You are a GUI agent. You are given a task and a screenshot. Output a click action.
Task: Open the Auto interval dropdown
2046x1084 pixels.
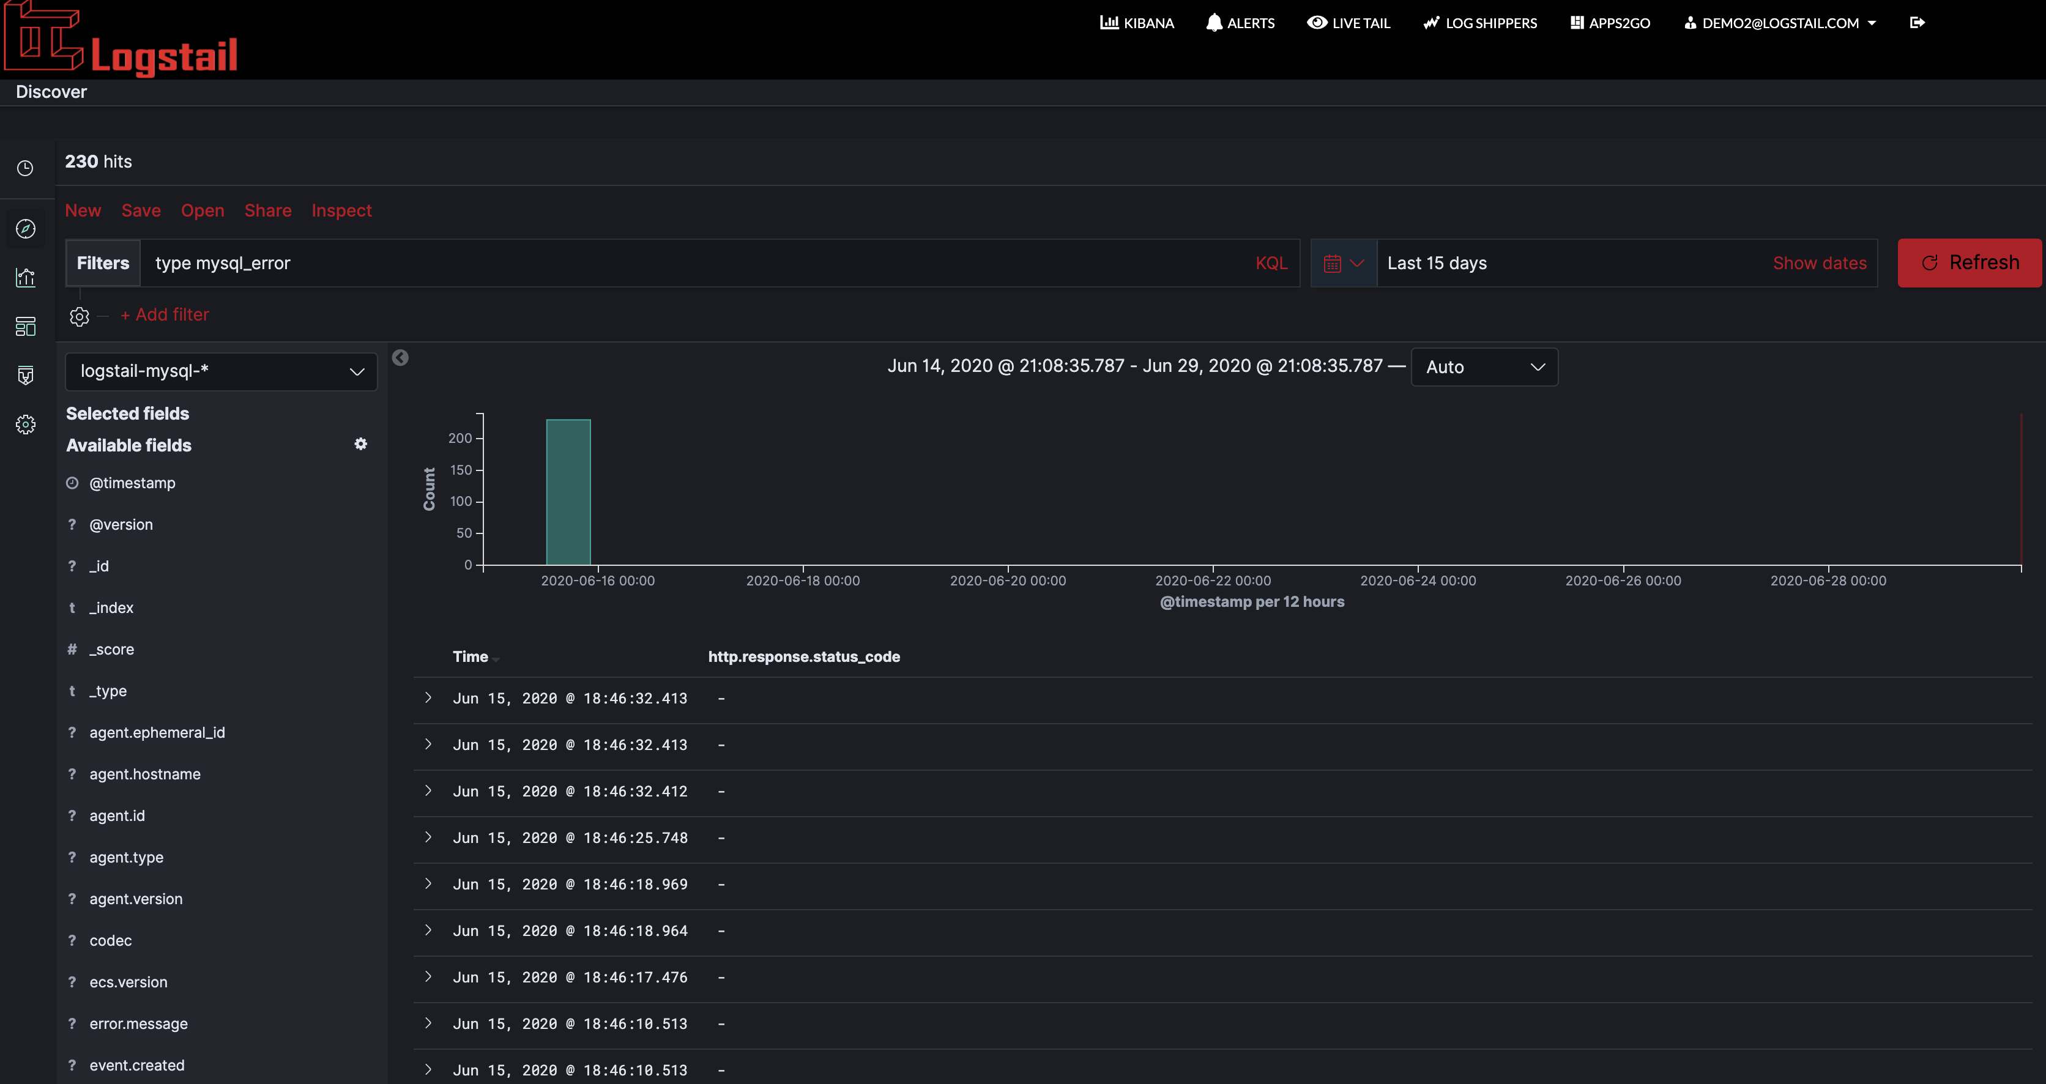point(1484,367)
